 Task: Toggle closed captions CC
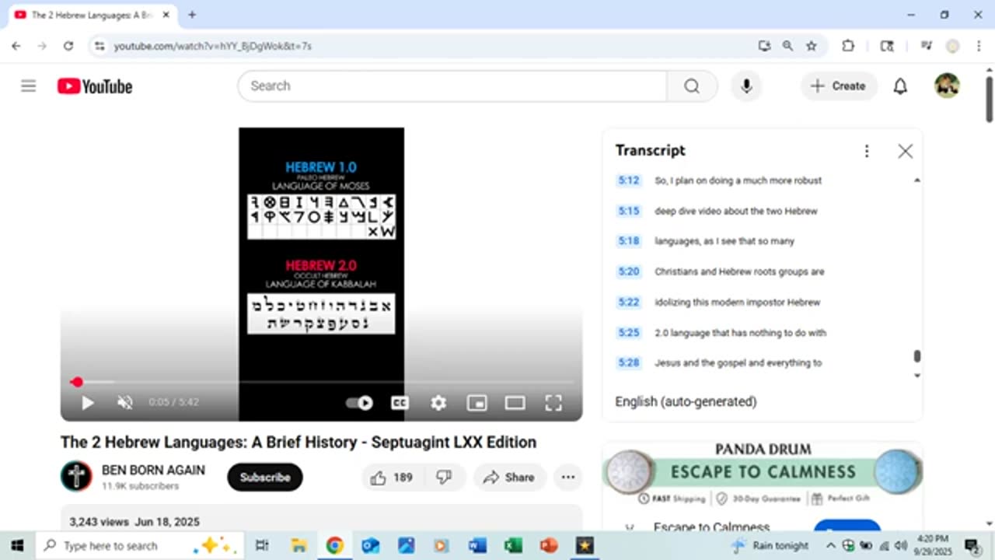tap(400, 402)
